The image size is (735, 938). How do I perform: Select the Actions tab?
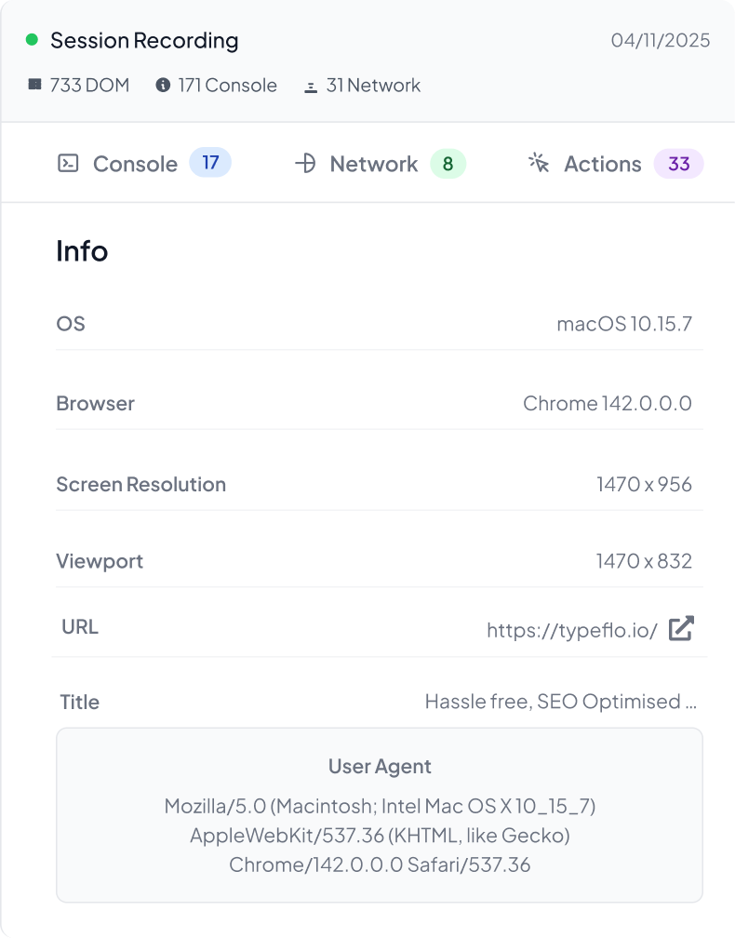(602, 164)
